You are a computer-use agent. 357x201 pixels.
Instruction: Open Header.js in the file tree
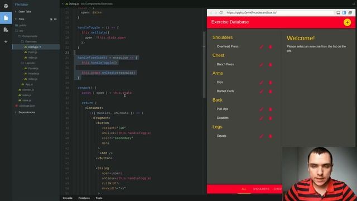[33, 74]
